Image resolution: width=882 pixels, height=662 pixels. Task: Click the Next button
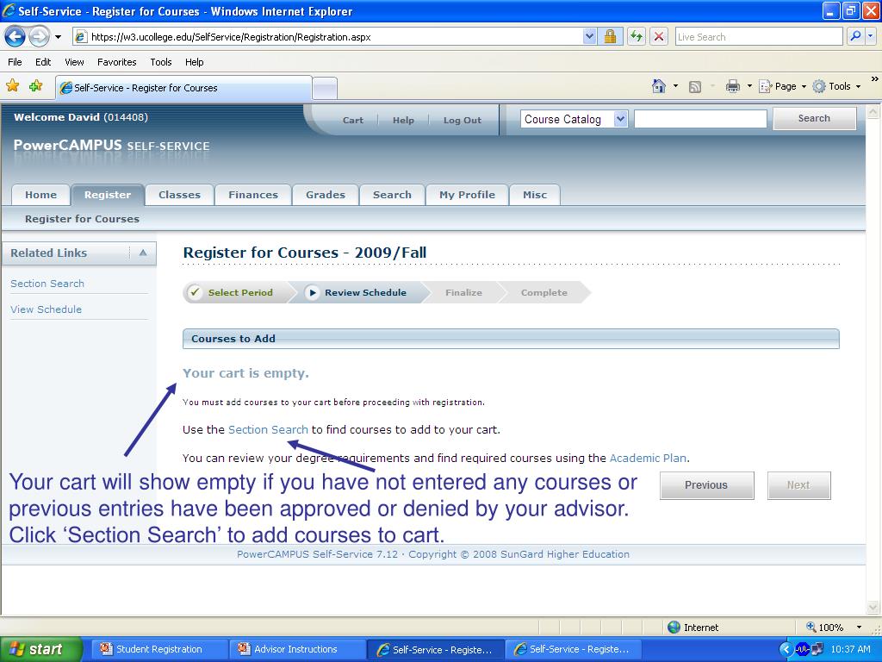798,485
